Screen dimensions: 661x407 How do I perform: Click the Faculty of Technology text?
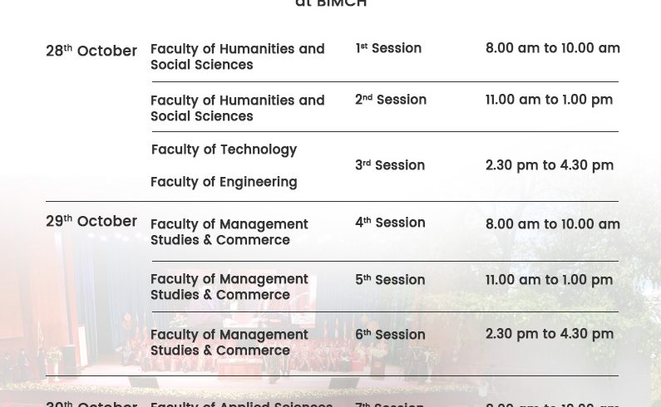click(224, 150)
